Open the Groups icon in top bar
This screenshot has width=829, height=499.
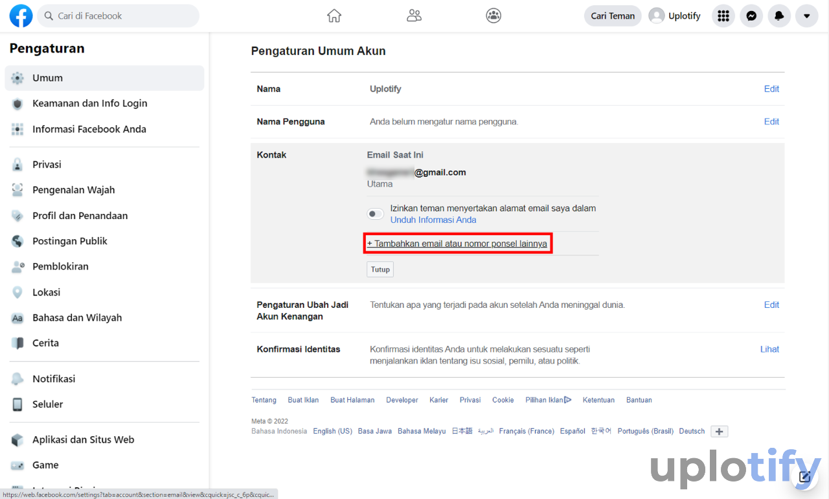494,16
